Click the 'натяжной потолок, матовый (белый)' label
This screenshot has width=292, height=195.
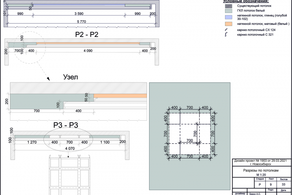263,24
